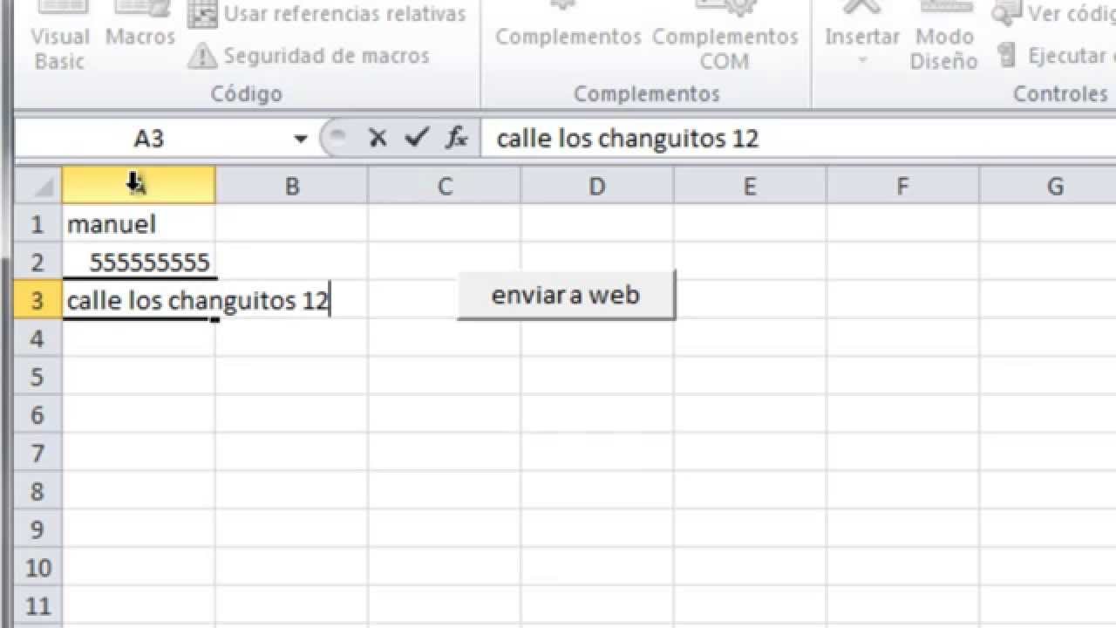1116x628 pixels.
Task: Open the Insert Function fx dialog
Action: point(456,138)
